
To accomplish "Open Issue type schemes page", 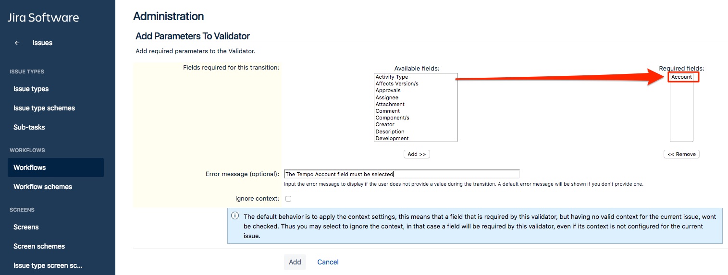I will click(44, 108).
